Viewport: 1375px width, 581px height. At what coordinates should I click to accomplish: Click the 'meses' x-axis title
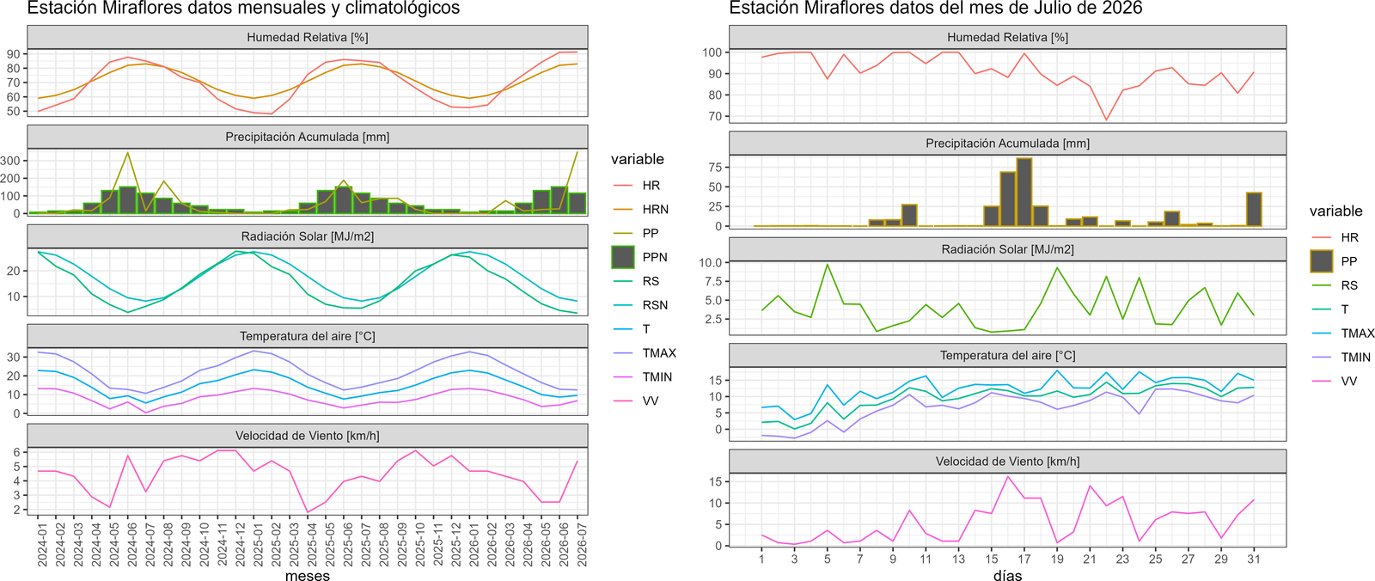click(308, 575)
